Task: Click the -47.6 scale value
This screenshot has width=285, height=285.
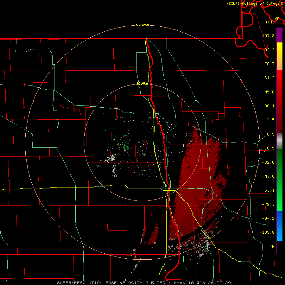Action: coord(269,176)
